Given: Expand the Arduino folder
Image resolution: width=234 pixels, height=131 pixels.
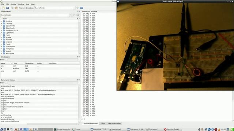Looking at the screenshot, I should tap(1, 21).
